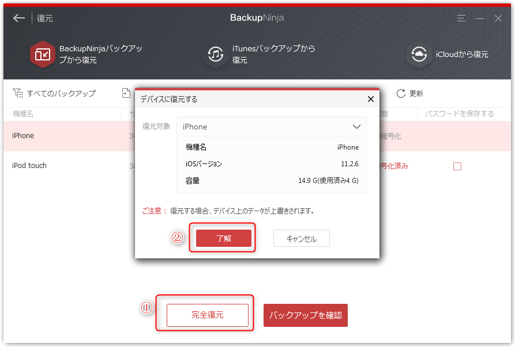Click the 機種名 column header
Viewport: 515px width, 347px height.
pos(23,114)
